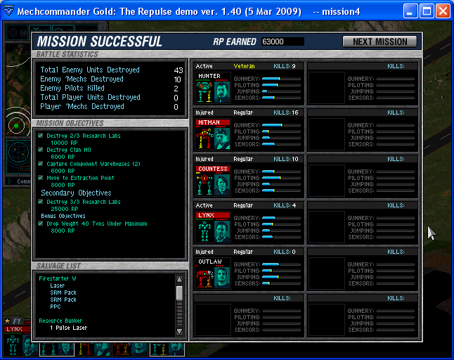Select the second mech card in bottom bar
The height and width of the screenshot is (360, 454).
[x=57, y=349]
